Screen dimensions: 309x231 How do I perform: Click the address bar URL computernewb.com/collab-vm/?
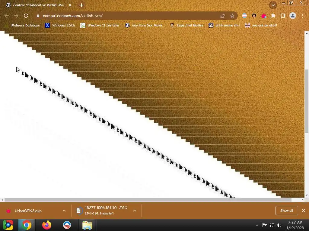pos(72,16)
